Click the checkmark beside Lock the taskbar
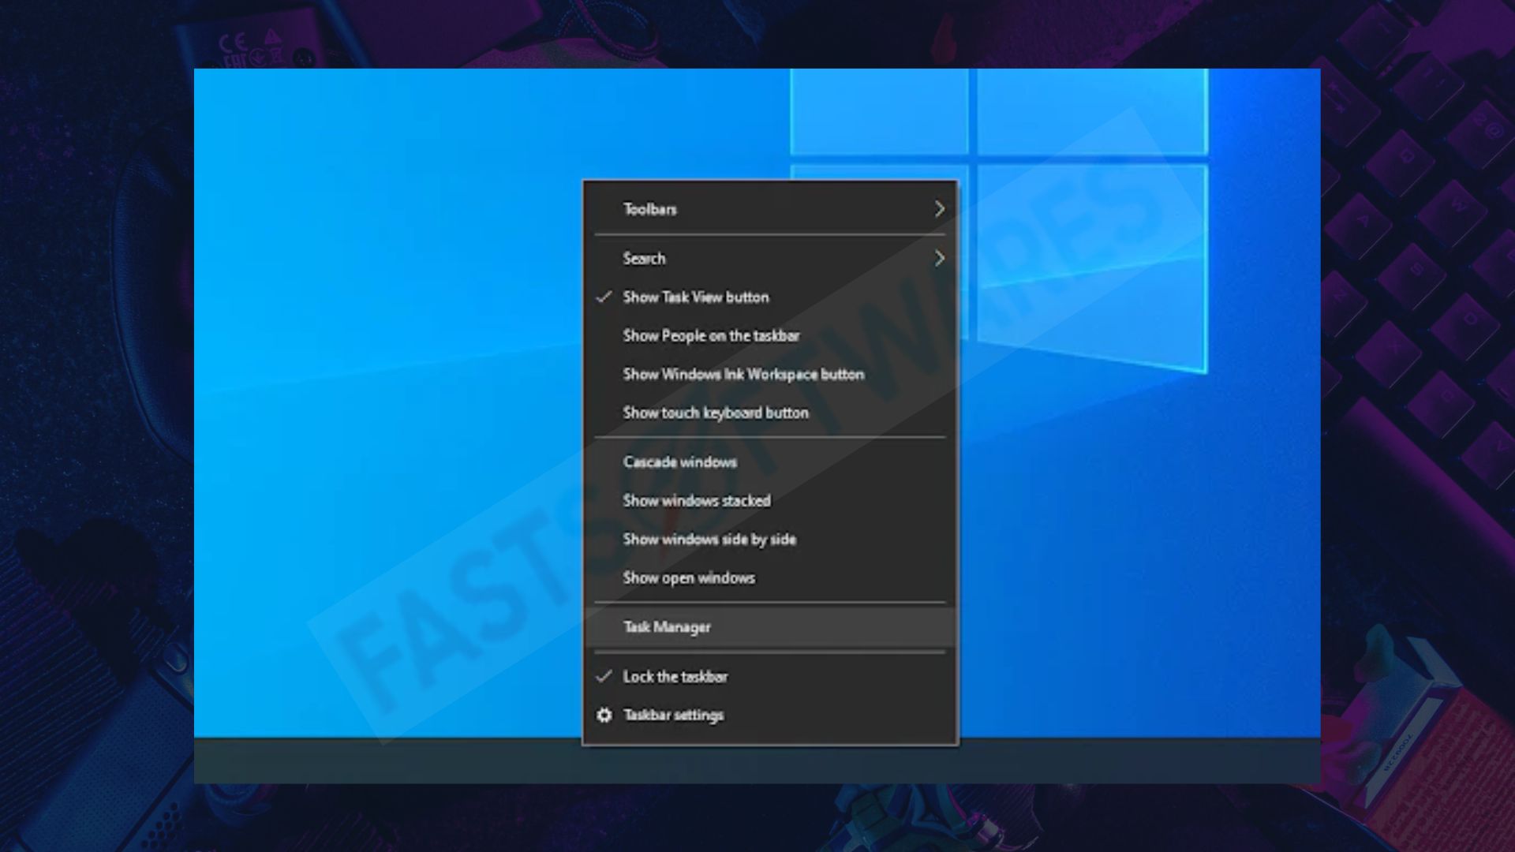The width and height of the screenshot is (1515, 852). point(604,677)
